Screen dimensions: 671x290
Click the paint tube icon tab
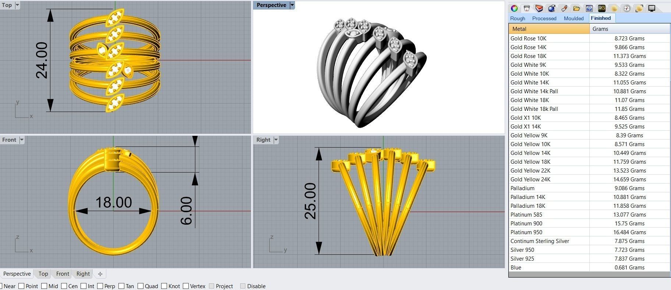point(564,8)
